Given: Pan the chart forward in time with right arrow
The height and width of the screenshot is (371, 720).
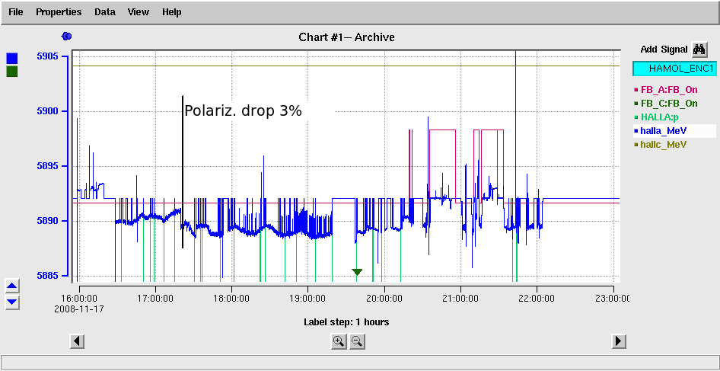Looking at the screenshot, I should (619, 341).
